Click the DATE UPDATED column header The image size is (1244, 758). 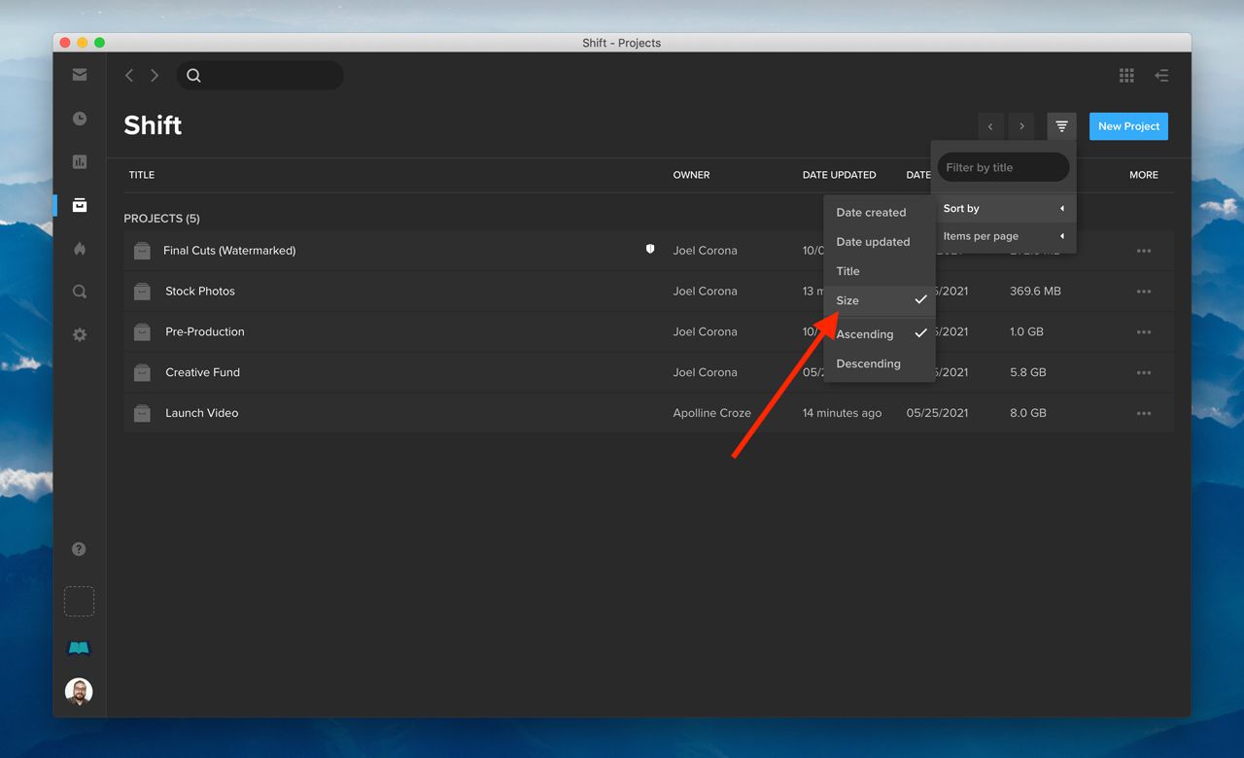[x=839, y=175]
